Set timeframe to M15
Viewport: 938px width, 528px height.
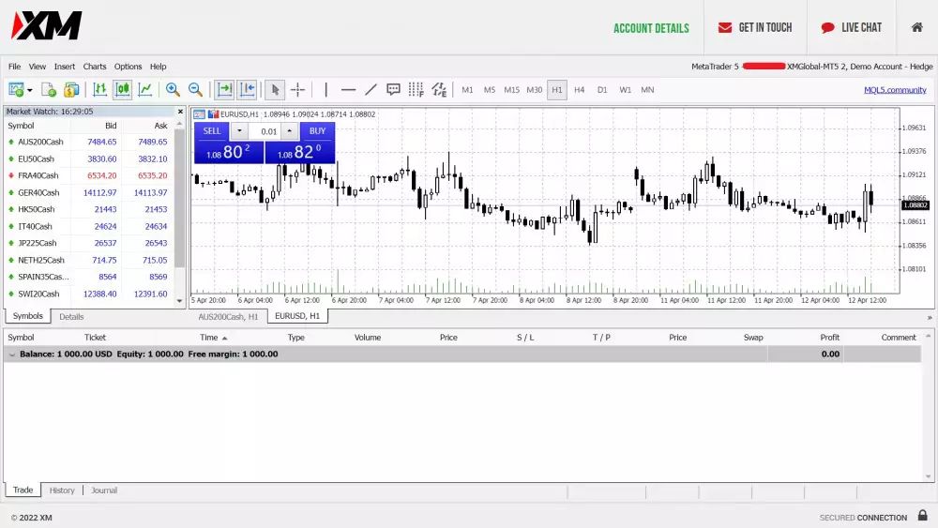pos(511,90)
